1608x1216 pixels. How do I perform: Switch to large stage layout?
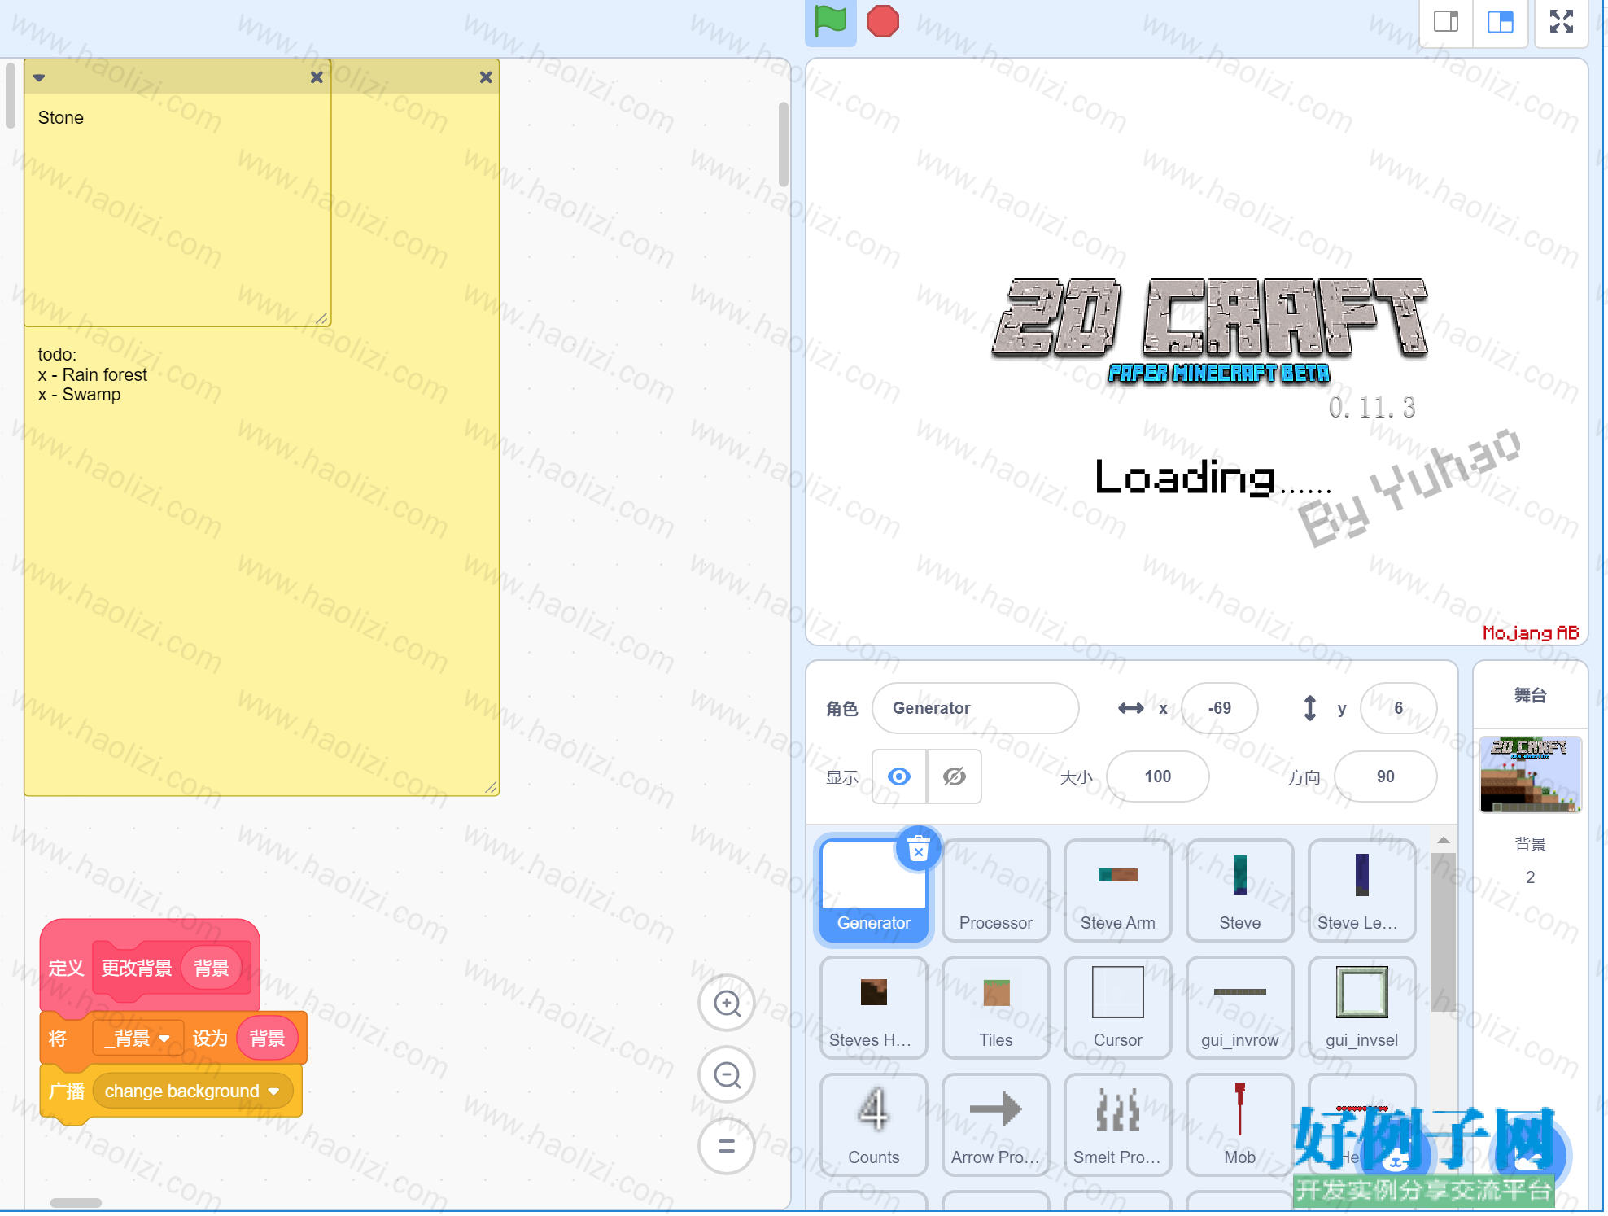point(1500,21)
